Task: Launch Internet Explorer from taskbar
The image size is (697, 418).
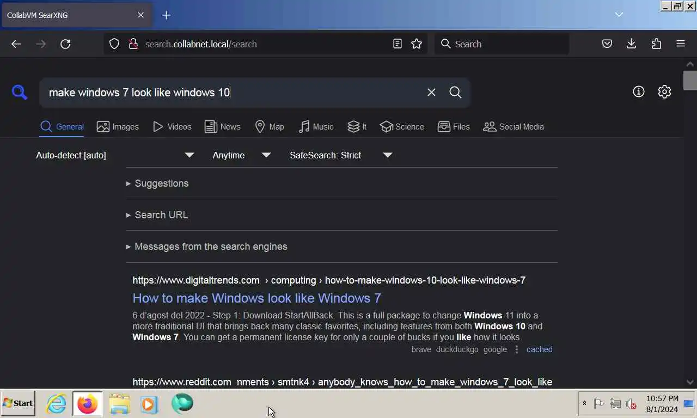Action: 56,404
